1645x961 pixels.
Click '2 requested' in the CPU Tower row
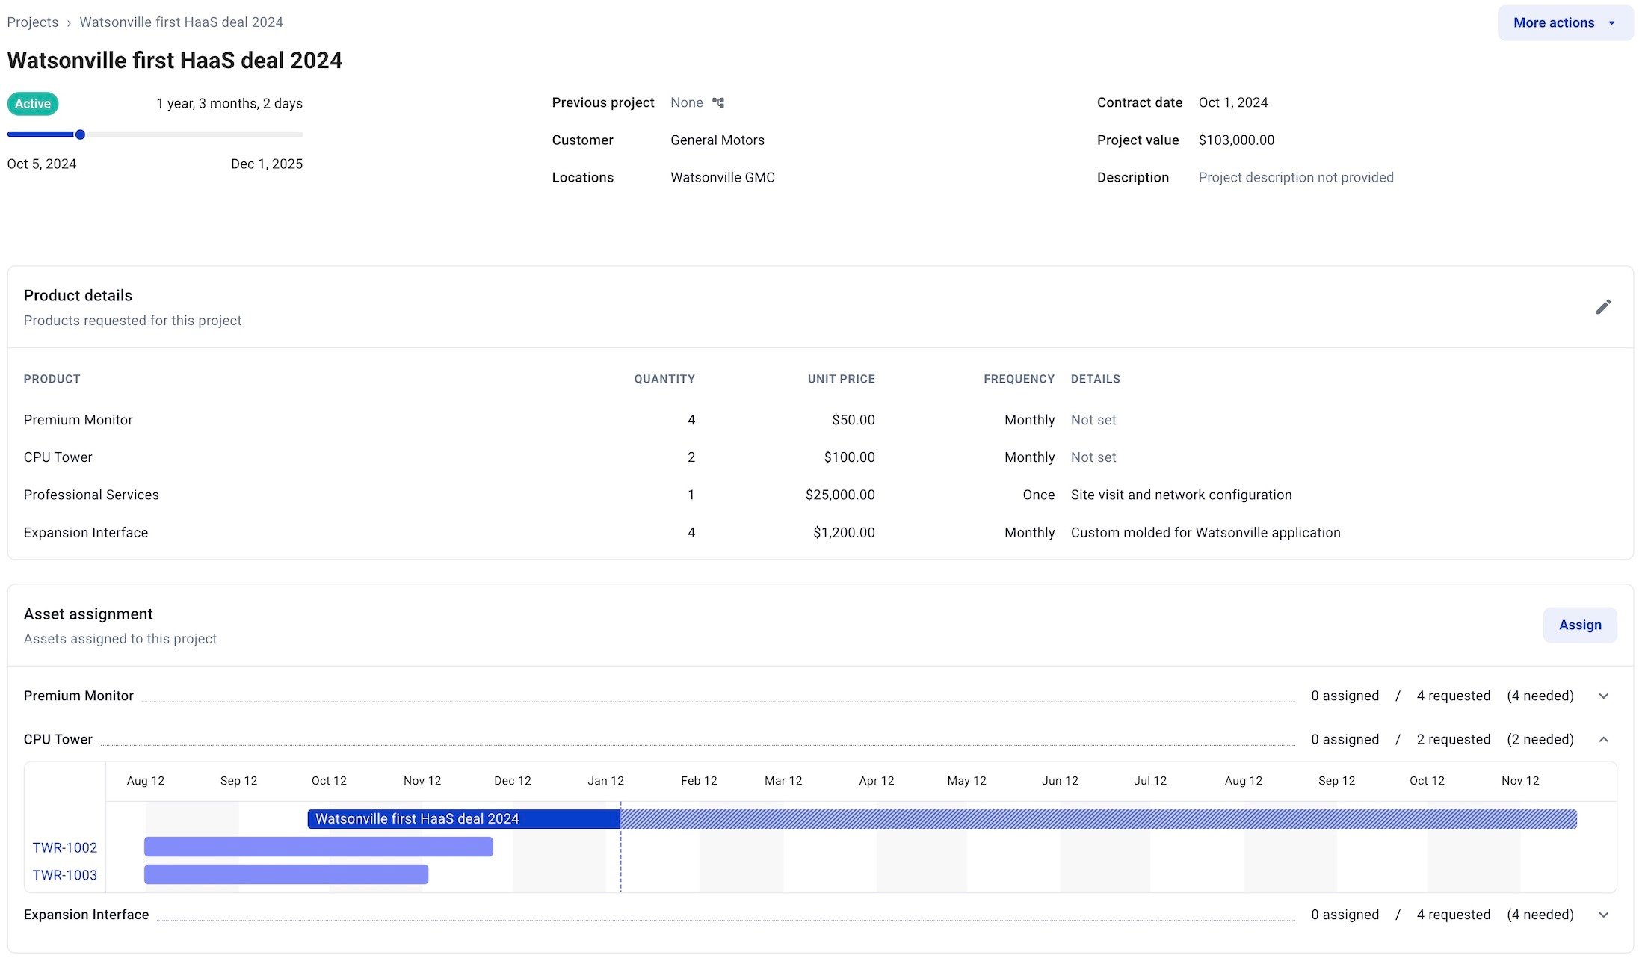[x=1454, y=739]
